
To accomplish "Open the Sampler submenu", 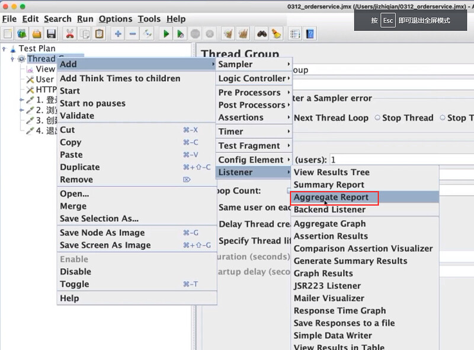I will point(254,64).
